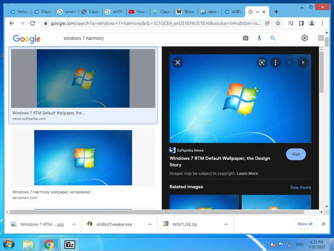
Task: Click the address bar URL
Action: point(156,23)
